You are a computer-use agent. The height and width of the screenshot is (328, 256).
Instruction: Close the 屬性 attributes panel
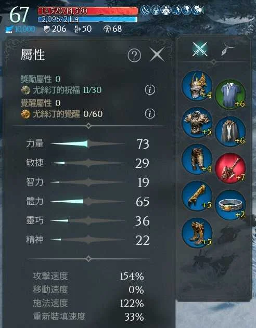point(157,55)
